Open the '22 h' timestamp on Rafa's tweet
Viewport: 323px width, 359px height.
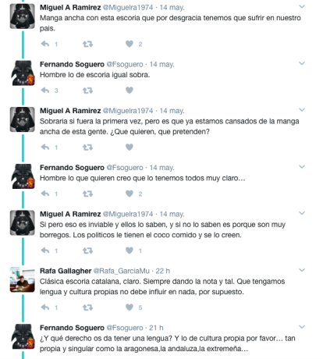(x=162, y=271)
